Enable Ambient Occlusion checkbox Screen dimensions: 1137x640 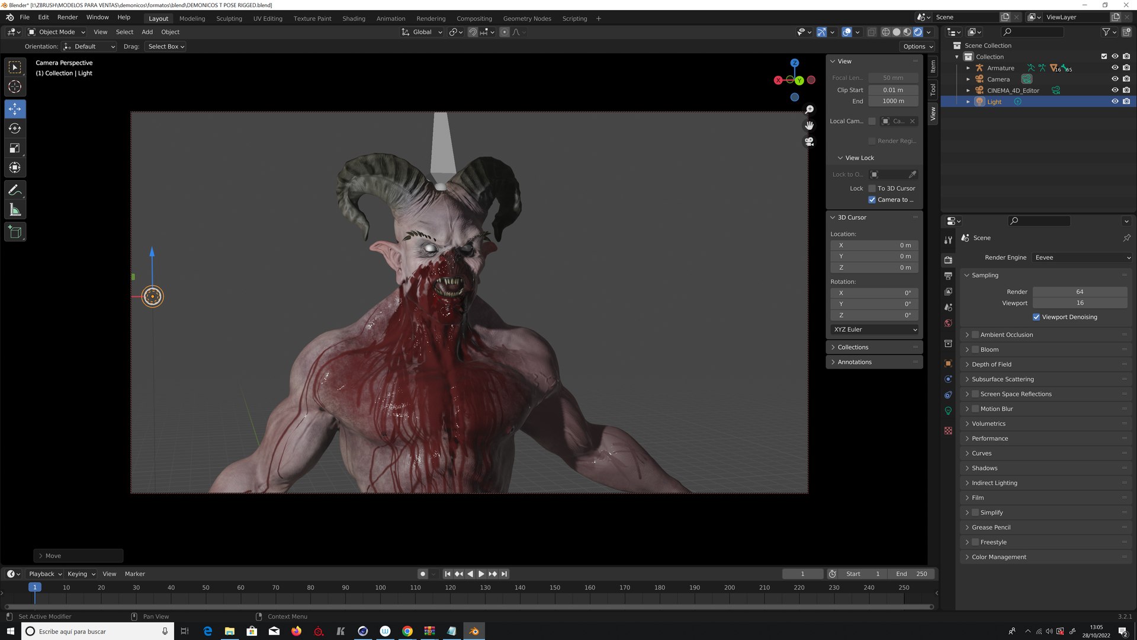pyautogui.click(x=975, y=335)
